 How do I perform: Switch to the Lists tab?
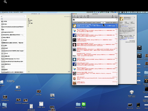click(x=94, y=23)
